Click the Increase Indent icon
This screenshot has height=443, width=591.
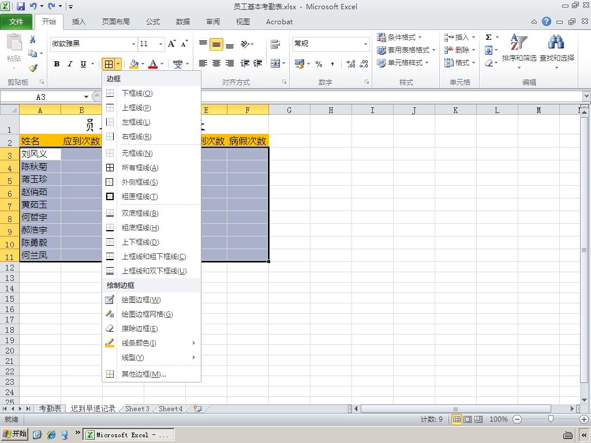click(x=258, y=63)
